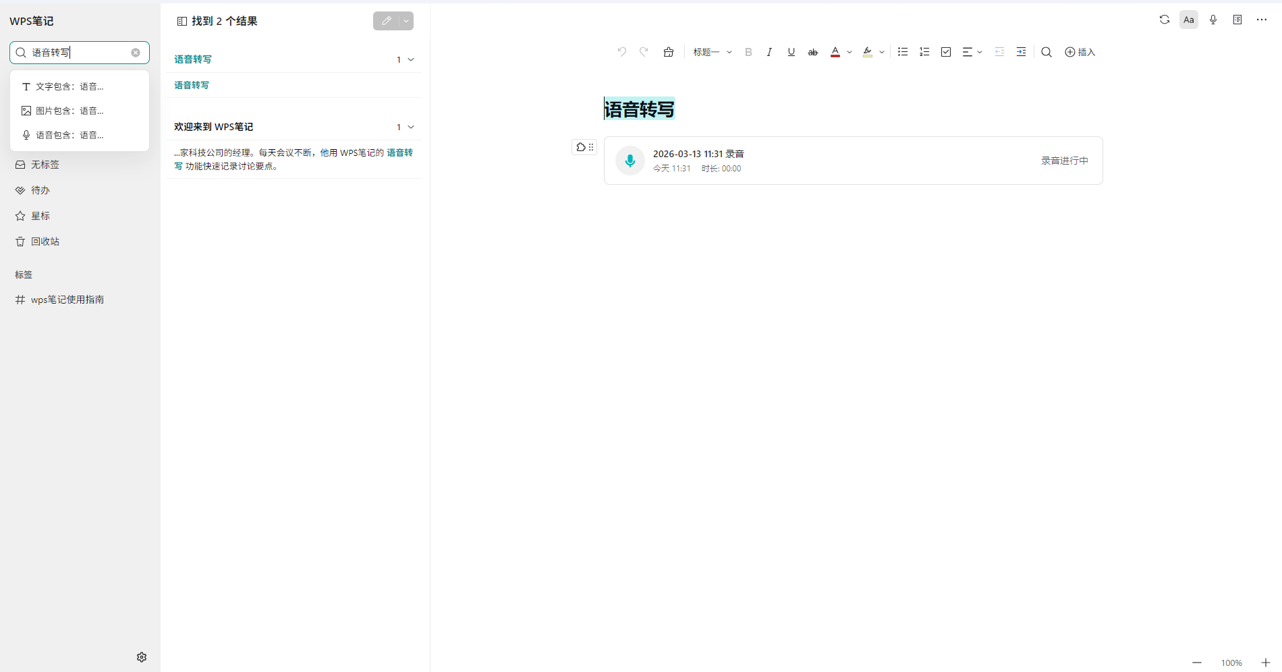Click the undo arrow in the editor toolbar

coord(621,52)
